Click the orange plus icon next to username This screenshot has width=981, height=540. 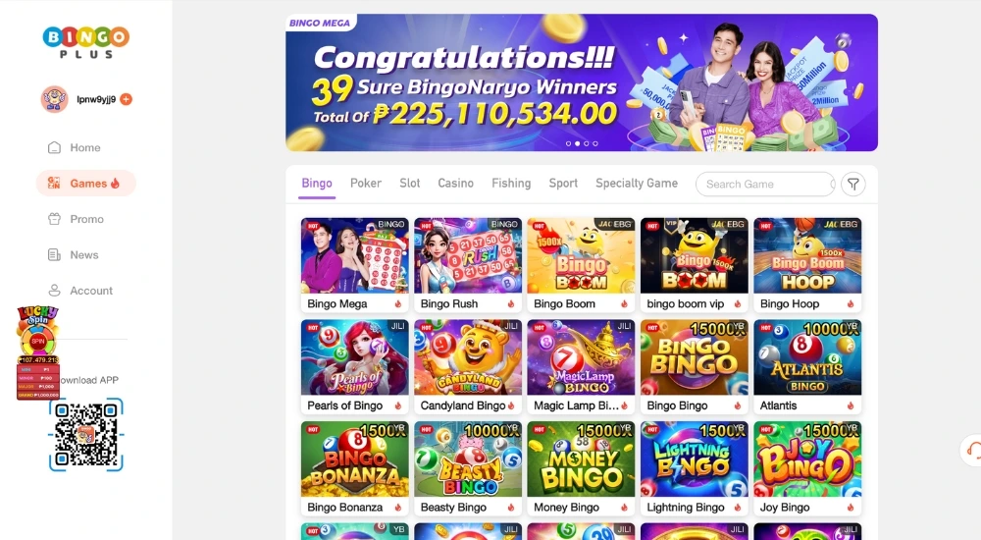click(126, 99)
